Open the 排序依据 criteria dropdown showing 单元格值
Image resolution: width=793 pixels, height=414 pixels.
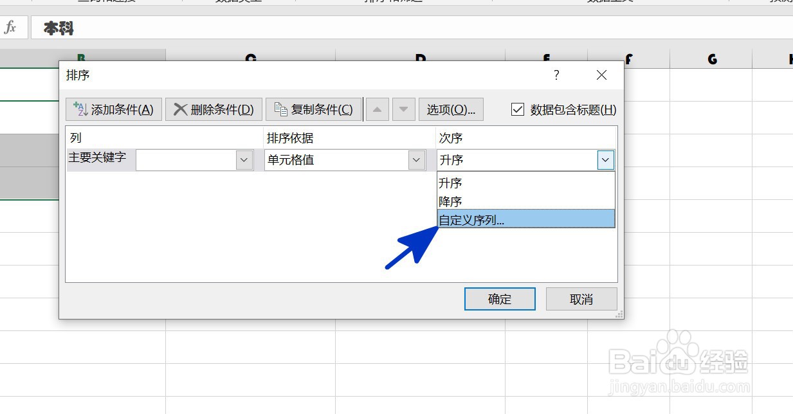416,159
